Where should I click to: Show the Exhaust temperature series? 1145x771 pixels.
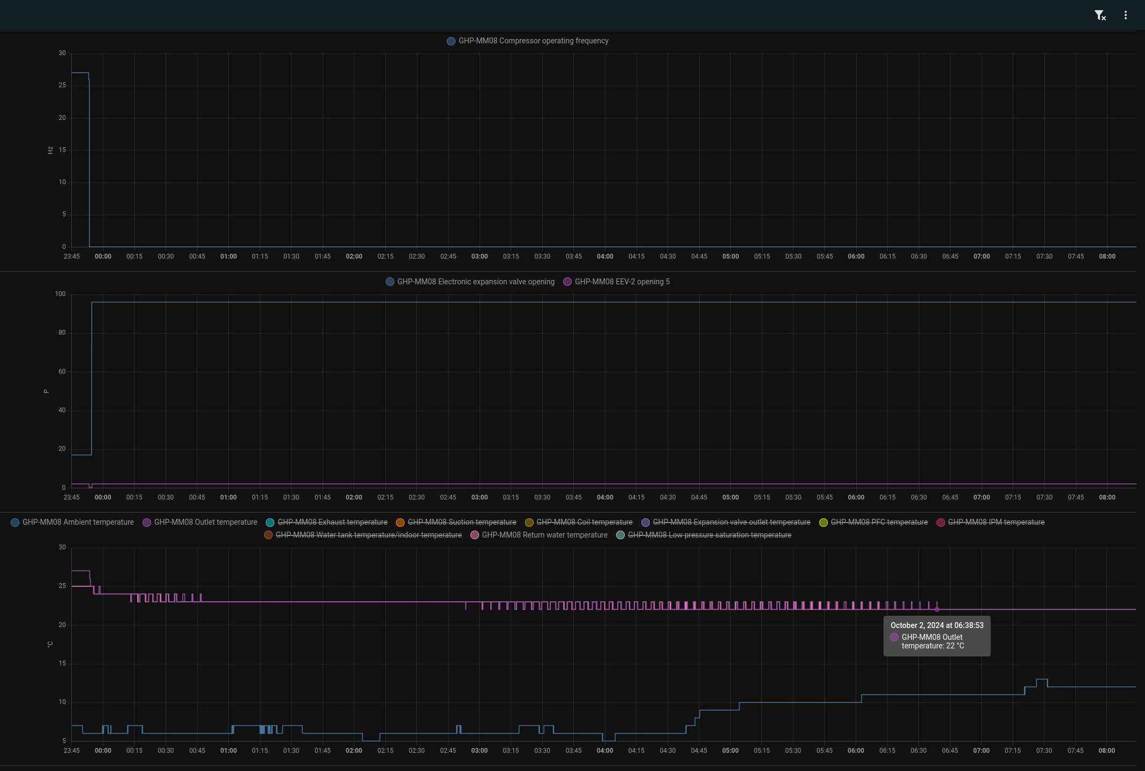click(332, 523)
